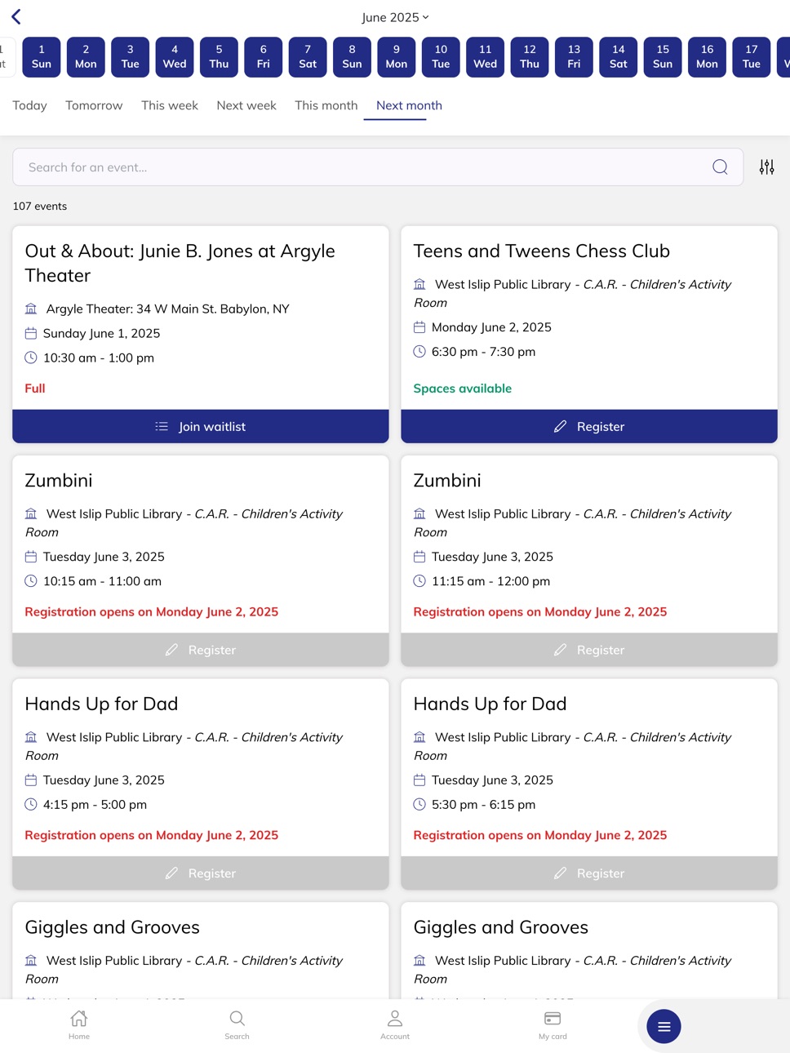Open the Home tab in the bottom bar
Screen dimensions: 790x1053
point(79,1025)
